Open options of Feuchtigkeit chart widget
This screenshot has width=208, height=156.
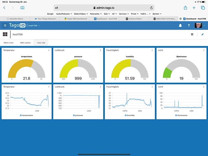pos(152,87)
